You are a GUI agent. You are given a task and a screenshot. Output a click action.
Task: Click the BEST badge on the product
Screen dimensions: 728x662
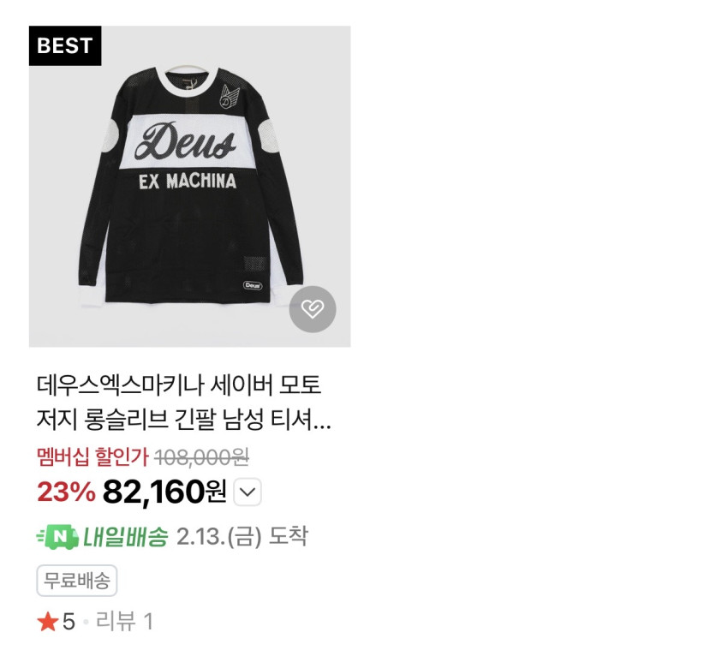65,45
